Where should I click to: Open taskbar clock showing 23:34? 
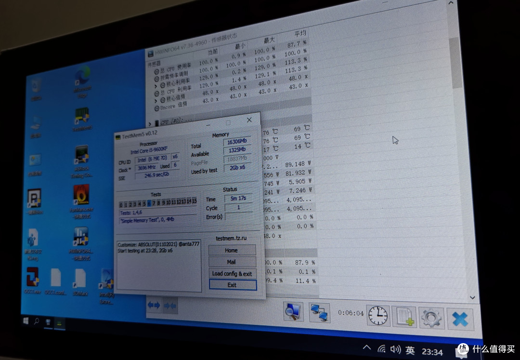[x=432, y=352]
